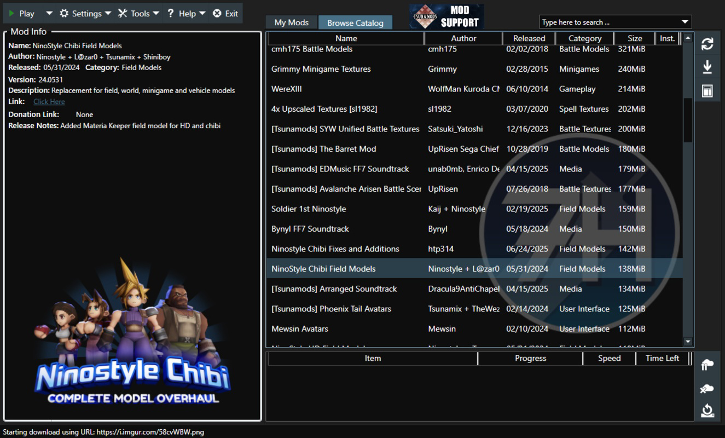Click the Progress column header
Image resolution: width=725 pixels, height=438 pixels.
[x=530, y=358]
